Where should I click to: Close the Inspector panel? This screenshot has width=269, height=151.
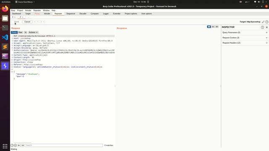[267, 27]
